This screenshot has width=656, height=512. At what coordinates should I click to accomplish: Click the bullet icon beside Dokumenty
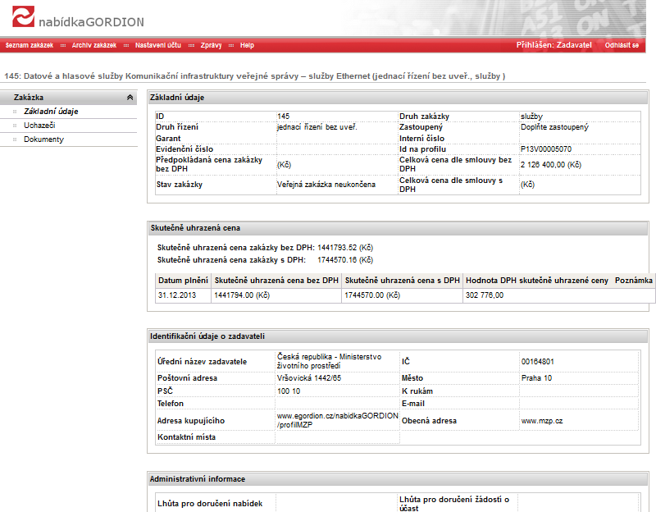(15, 139)
